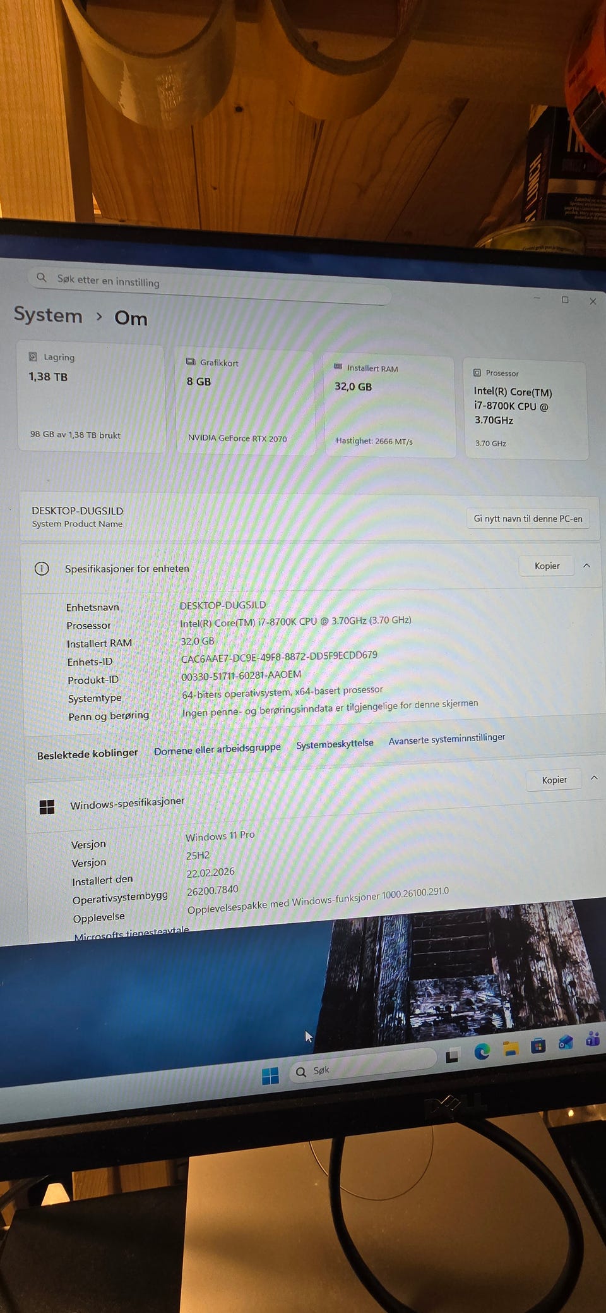Viewport: 606px width, 1313px height.
Task: Click the 'DESKTOP-DUGSJLD' name in the header card
Action: pyautogui.click(x=78, y=511)
